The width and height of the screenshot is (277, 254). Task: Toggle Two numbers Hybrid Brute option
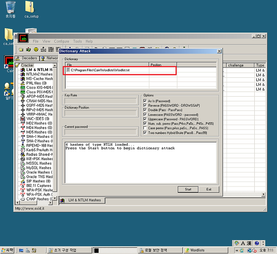(x=145, y=132)
